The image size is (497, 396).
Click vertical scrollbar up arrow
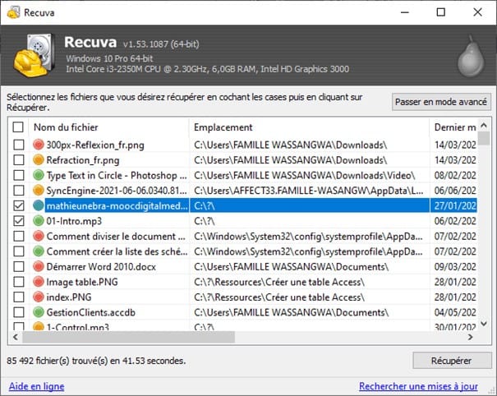(x=484, y=125)
